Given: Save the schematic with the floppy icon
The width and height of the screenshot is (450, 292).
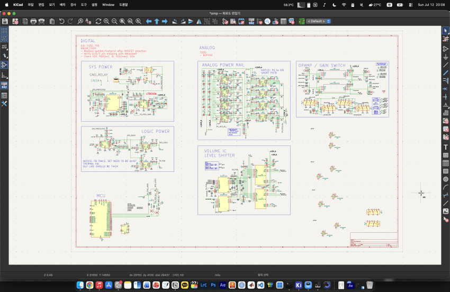Looking at the screenshot, I should coord(5,21).
